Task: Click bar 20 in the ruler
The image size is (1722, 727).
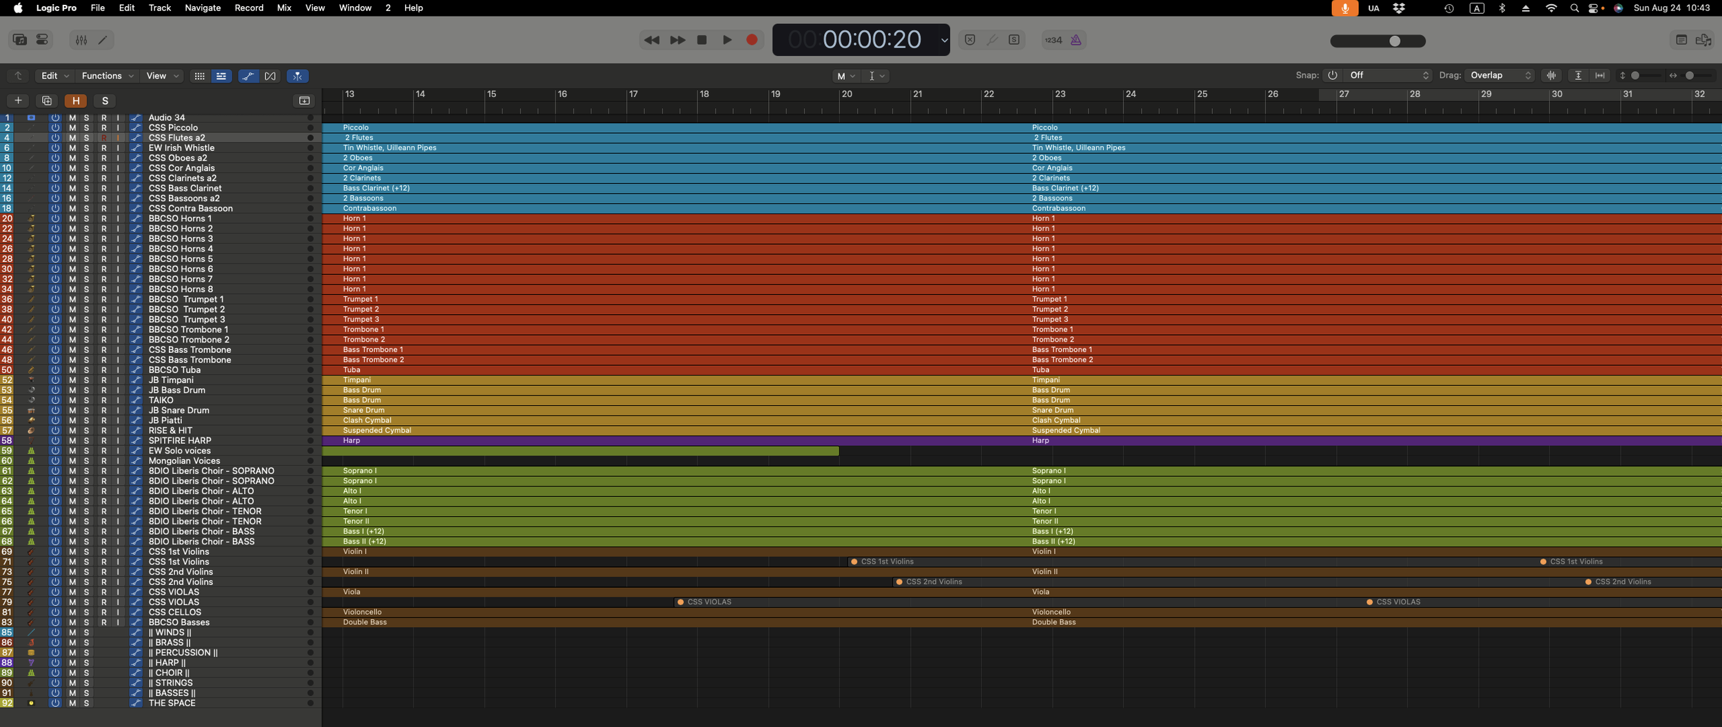Action: [847, 94]
